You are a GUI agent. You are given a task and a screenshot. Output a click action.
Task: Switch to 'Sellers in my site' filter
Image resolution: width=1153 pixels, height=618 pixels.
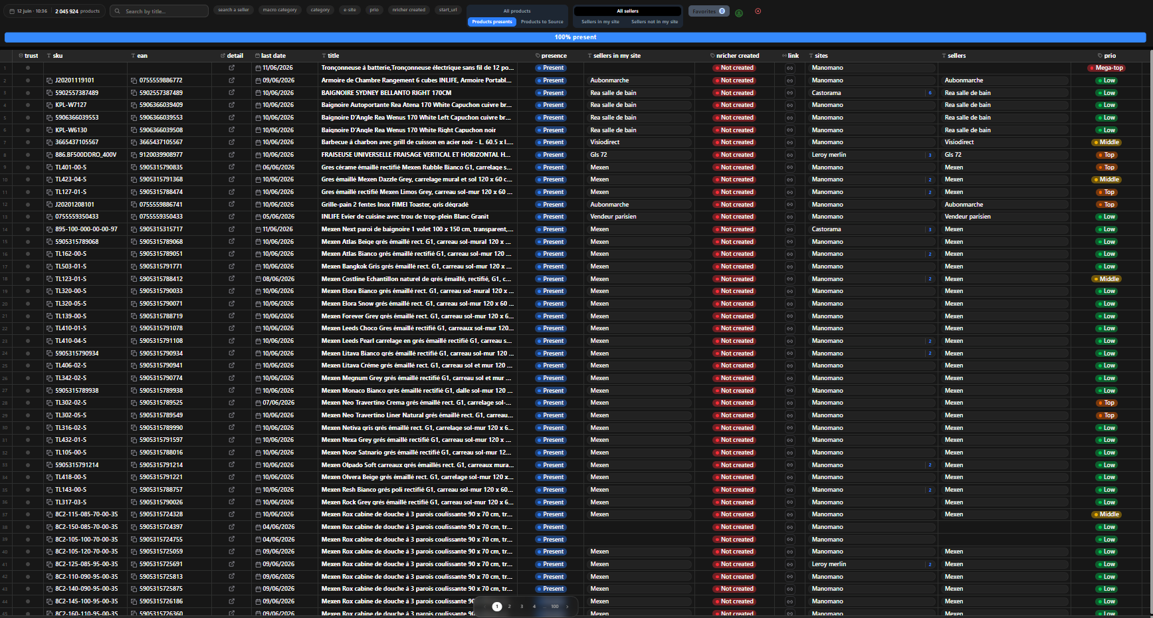point(600,22)
